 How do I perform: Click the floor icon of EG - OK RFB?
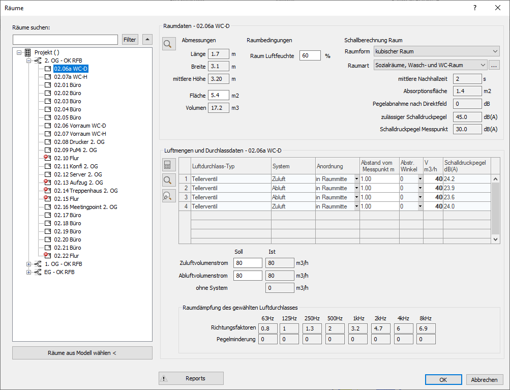click(x=38, y=272)
